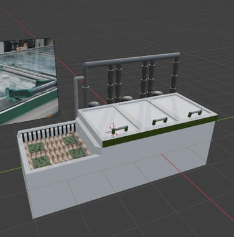Screen dimensions: 234x237
Task: Select the vertical bar grille behind the tray
Action: [49, 132]
